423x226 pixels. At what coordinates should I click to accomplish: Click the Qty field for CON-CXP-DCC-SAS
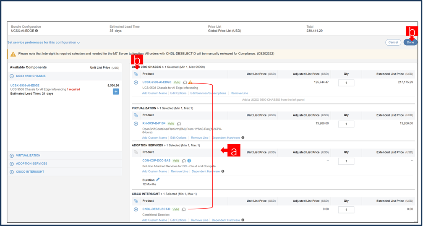346,161
